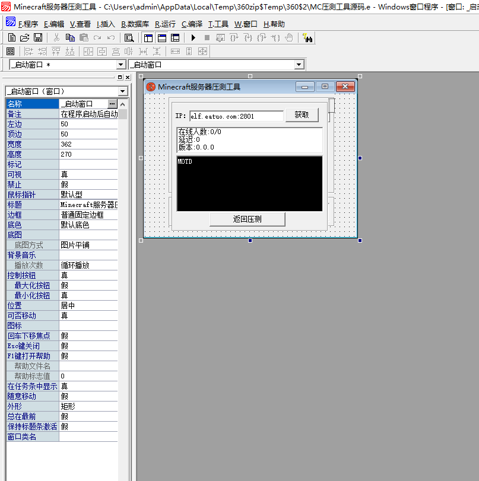The image size is (479, 481).
Task: Click the ellipsis button in 名称 row
Action: [x=112, y=104]
